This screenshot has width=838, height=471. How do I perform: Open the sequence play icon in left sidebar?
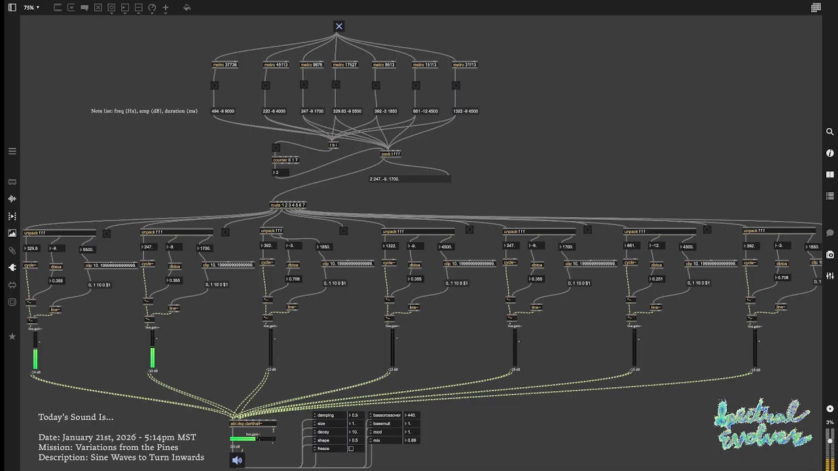tap(12, 216)
